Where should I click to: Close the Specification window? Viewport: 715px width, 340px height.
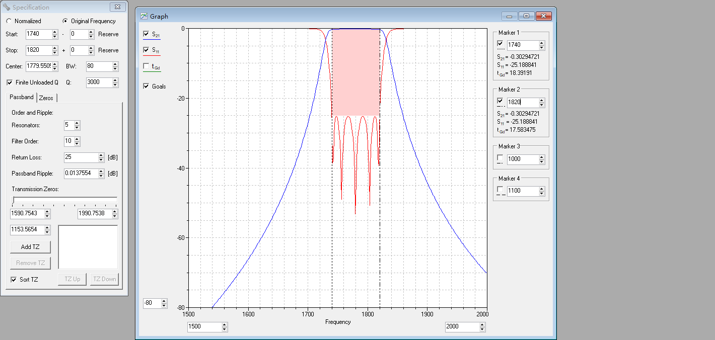pos(117,7)
